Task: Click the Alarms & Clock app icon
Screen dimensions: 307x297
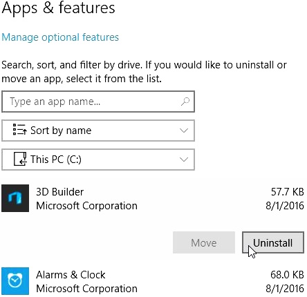Action: (x=15, y=281)
